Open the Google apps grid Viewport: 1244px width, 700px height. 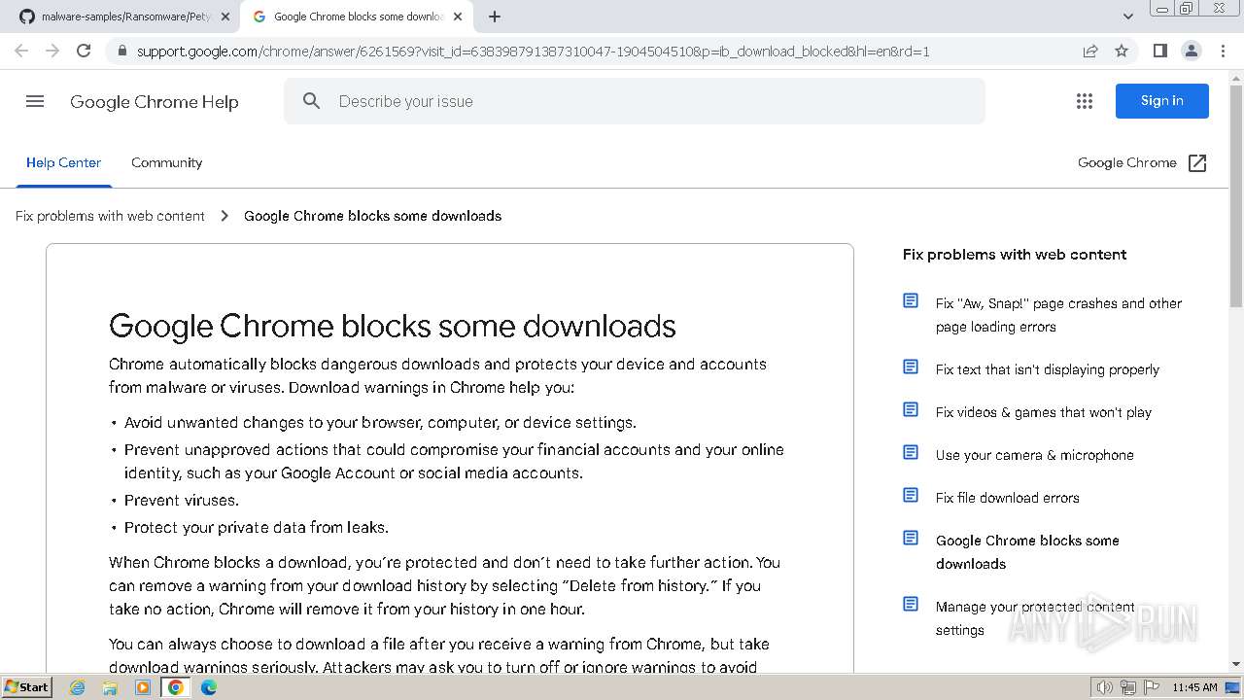(1085, 101)
